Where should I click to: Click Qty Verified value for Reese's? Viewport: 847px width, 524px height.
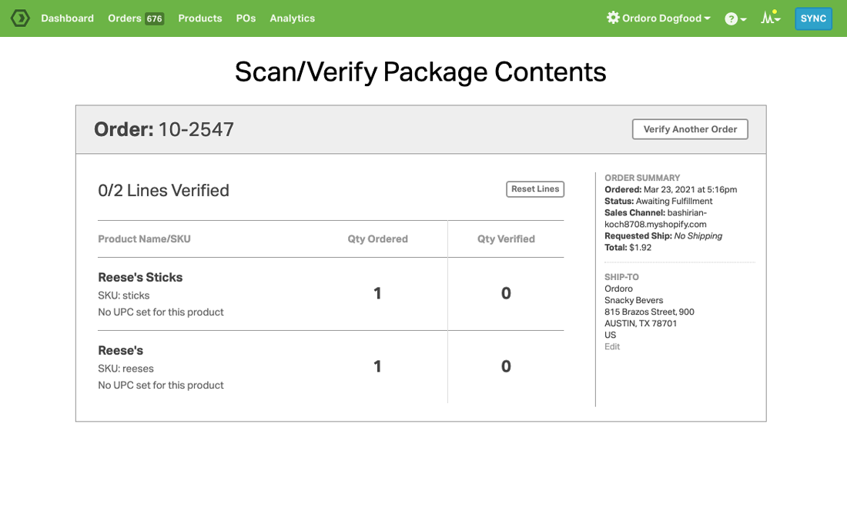coord(506,366)
